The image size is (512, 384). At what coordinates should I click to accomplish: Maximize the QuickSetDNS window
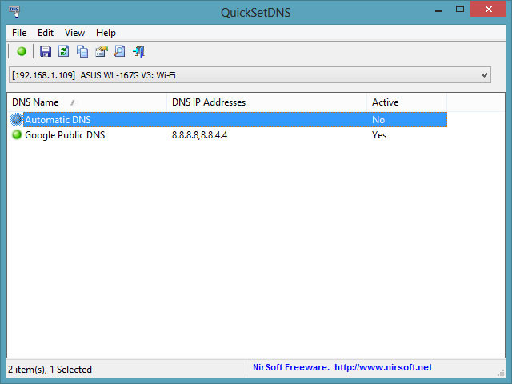click(x=460, y=9)
